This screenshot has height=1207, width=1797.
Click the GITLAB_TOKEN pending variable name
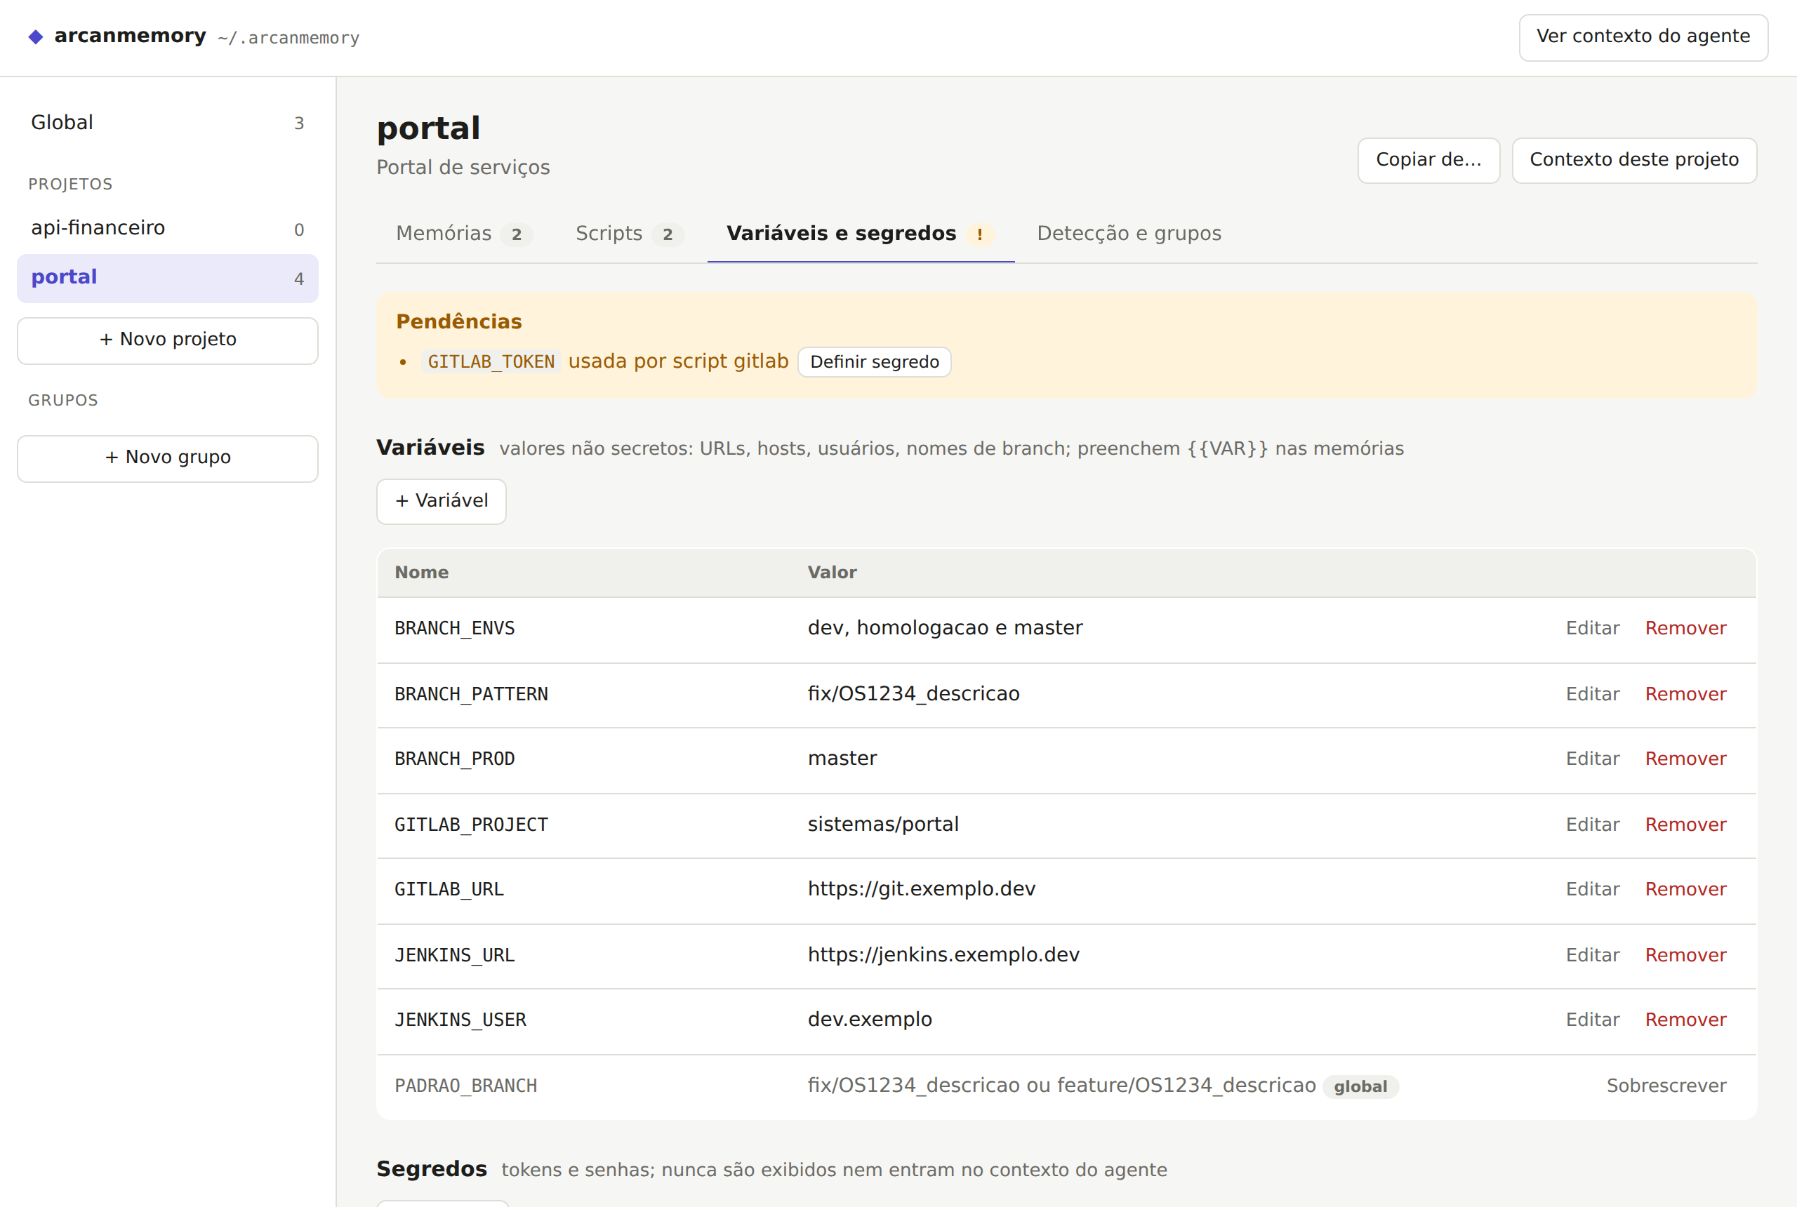[491, 362]
